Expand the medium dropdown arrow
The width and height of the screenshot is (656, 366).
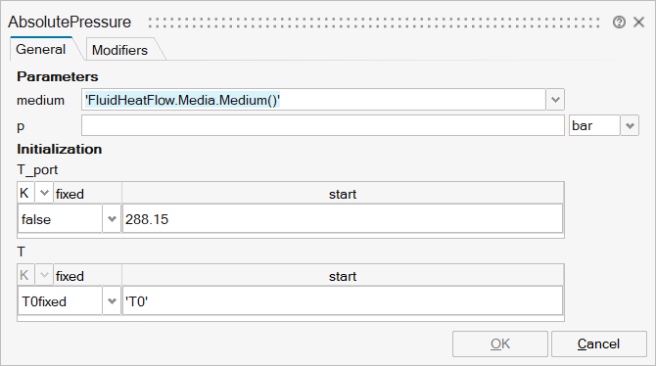tap(555, 100)
